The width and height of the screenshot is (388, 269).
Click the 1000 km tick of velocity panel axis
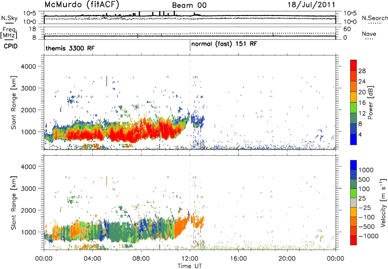[28, 232]
